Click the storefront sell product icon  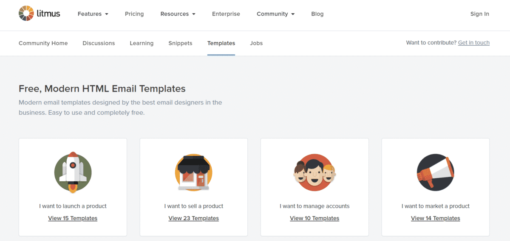point(193,172)
